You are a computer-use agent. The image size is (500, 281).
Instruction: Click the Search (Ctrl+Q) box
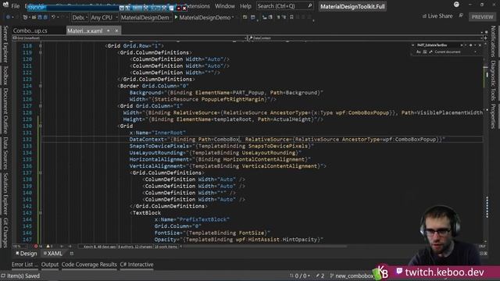pos(284,6)
